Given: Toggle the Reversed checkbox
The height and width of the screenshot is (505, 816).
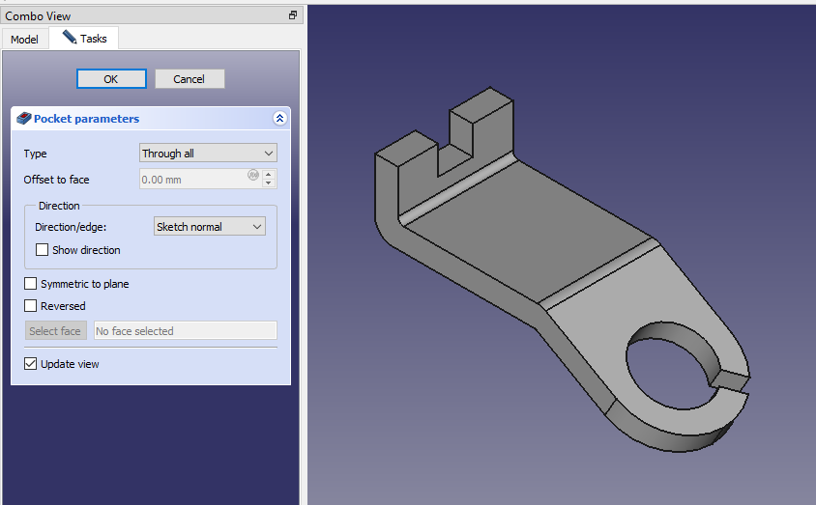Looking at the screenshot, I should click(31, 306).
